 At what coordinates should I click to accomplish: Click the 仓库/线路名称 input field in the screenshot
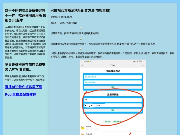point(113,77)
